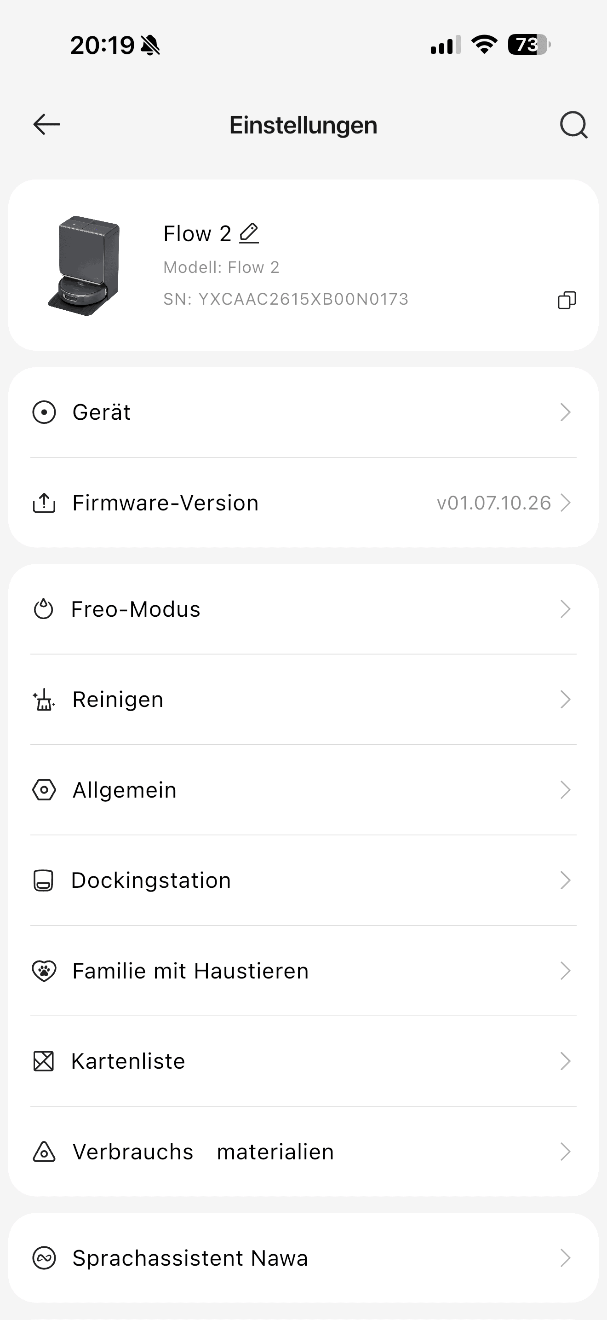This screenshot has height=1320, width=607.
Task: Tap the Kartenliste map icon
Action: (x=44, y=1061)
